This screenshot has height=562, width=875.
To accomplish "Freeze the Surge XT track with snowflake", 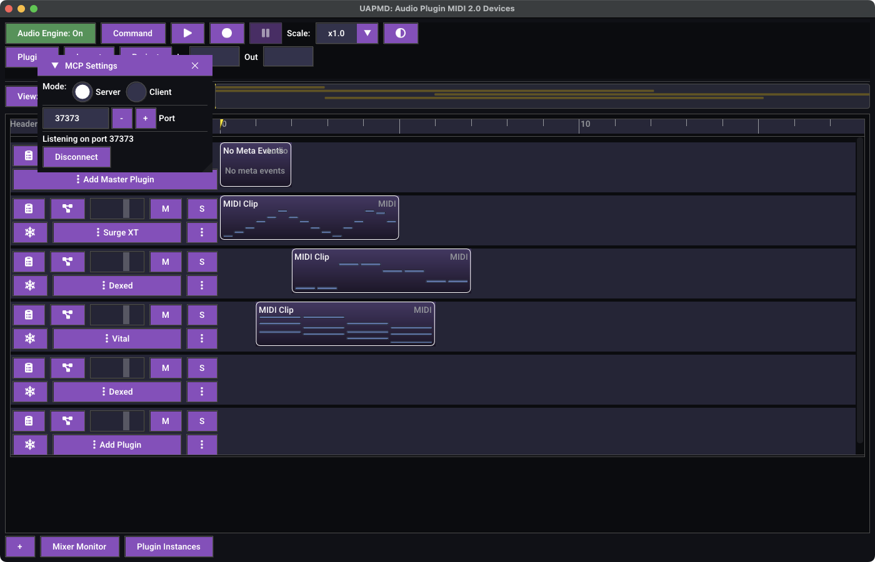I will tap(30, 232).
